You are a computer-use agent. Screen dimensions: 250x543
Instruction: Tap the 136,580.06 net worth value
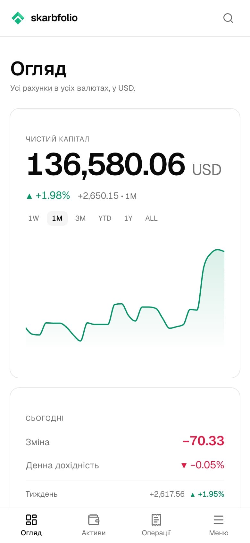tap(106, 164)
